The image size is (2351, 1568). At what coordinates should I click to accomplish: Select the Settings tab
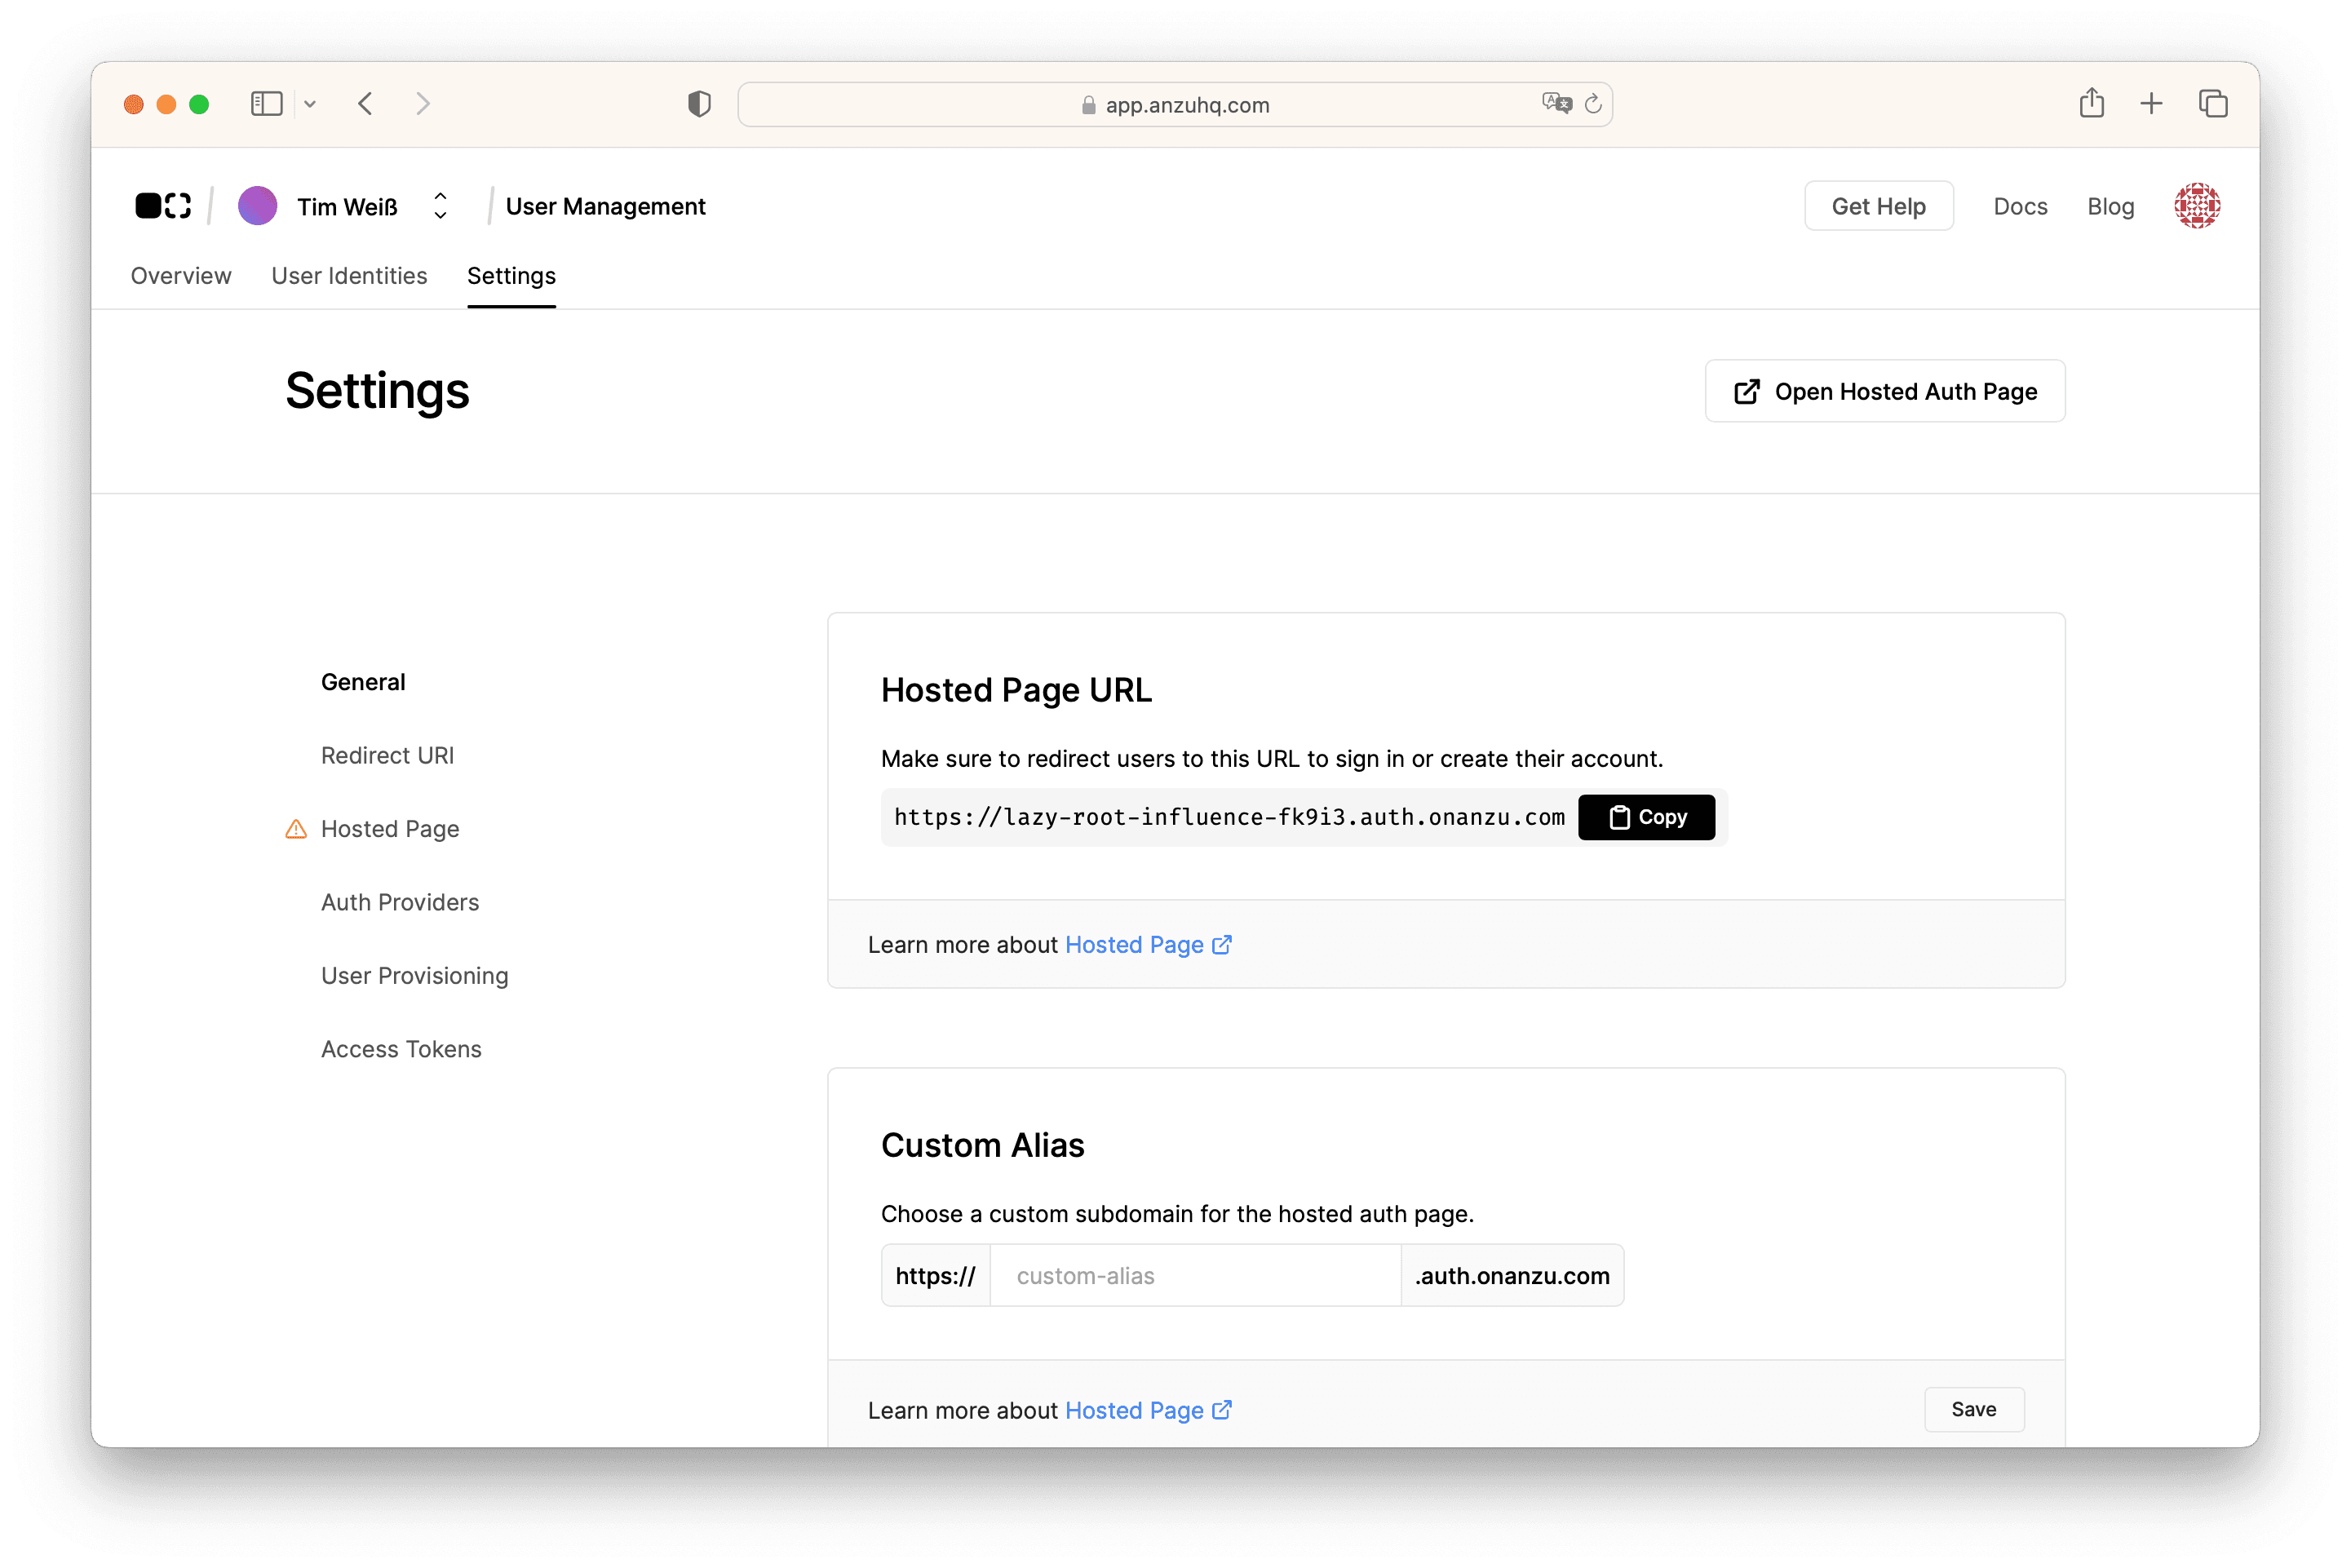511,276
